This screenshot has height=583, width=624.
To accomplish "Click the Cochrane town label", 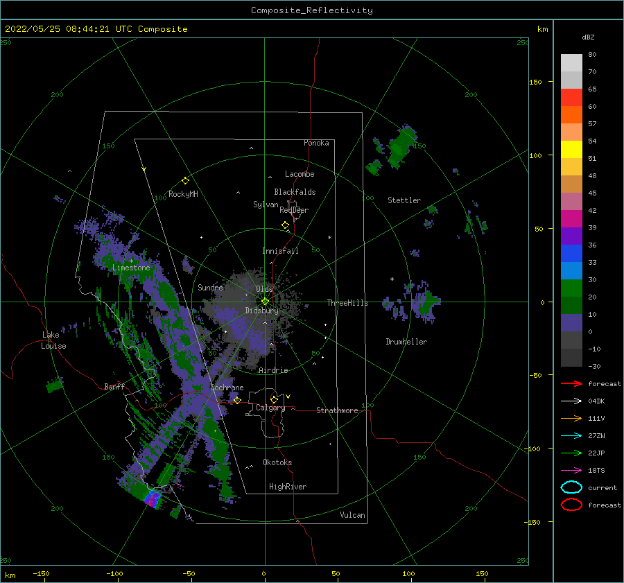I will tap(227, 388).
